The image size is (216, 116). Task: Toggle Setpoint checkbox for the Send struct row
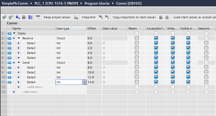click(x=206, y=63)
